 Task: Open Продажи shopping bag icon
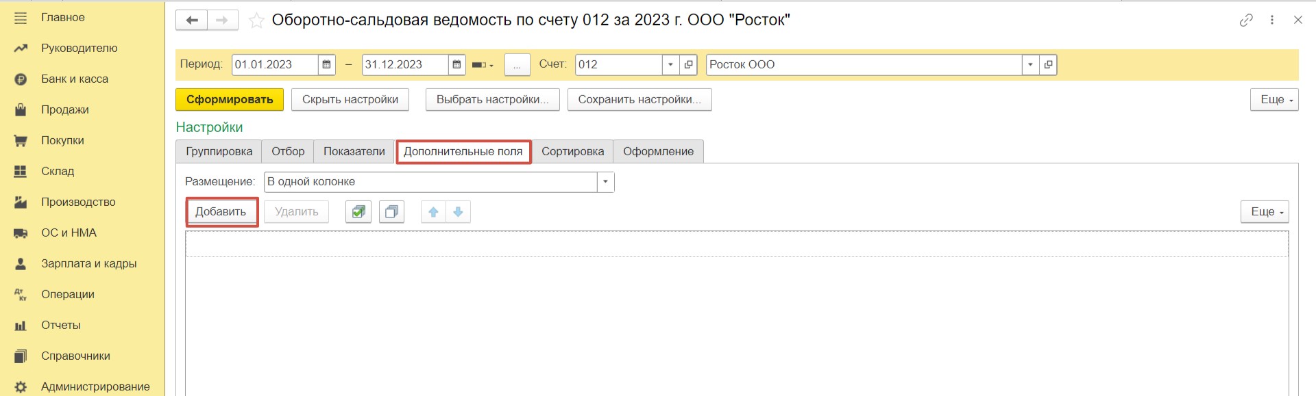point(21,110)
